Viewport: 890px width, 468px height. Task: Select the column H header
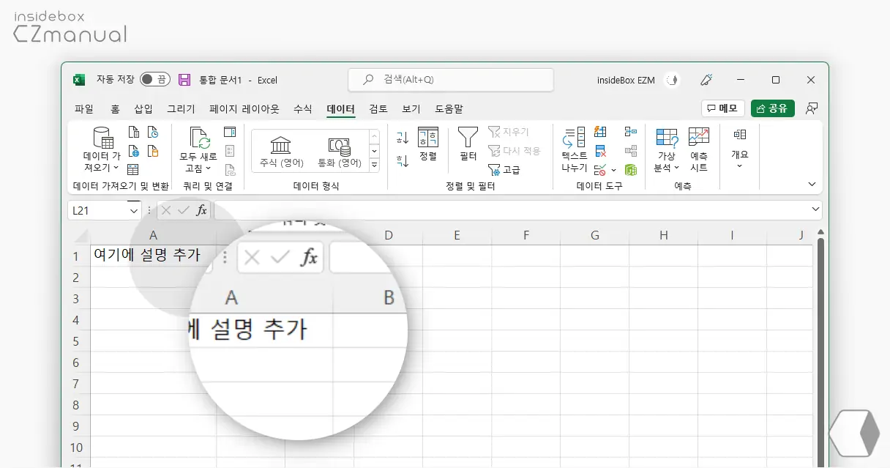[x=663, y=235]
